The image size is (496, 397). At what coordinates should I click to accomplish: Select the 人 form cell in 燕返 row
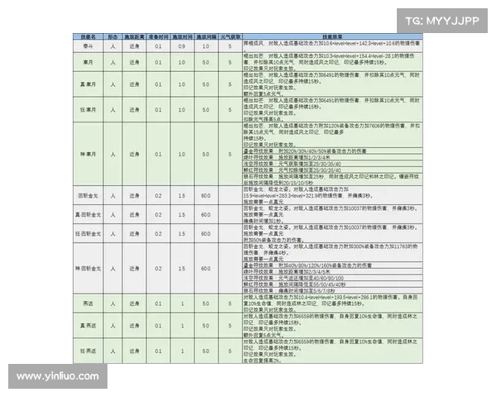pyautogui.click(x=112, y=304)
